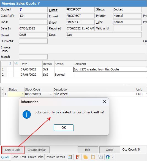The image size is (147, 161).
Task: Open the Status dropdown on stock row 1
Action: pyautogui.click(x=23, y=94)
